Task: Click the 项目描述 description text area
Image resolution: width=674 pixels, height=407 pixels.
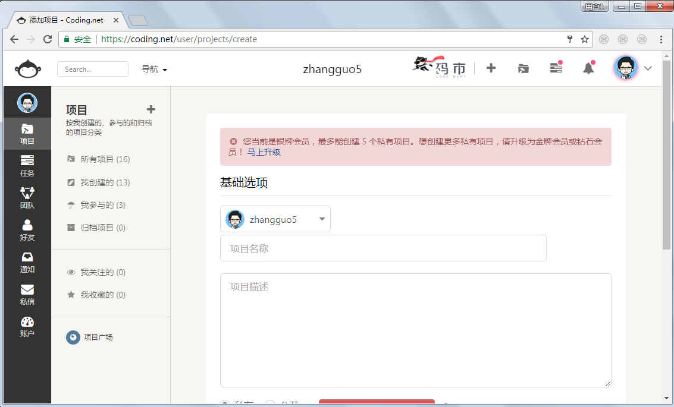Action: [x=415, y=330]
